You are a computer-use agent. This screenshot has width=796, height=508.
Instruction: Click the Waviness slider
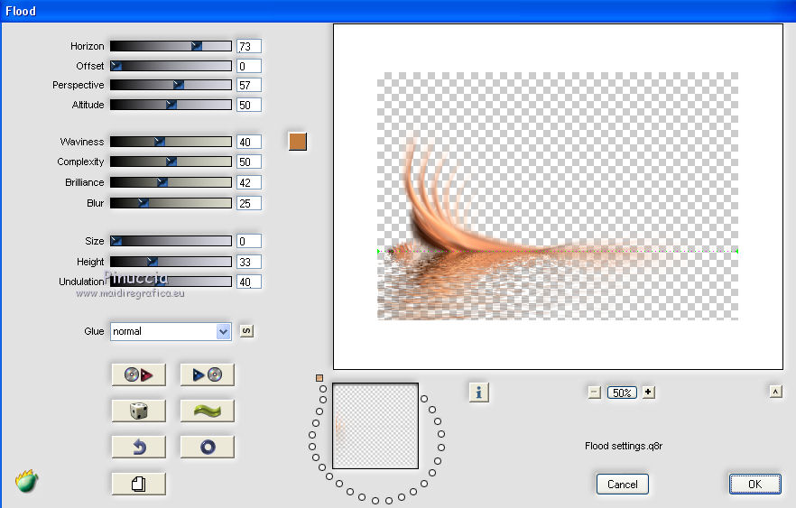tap(171, 142)
